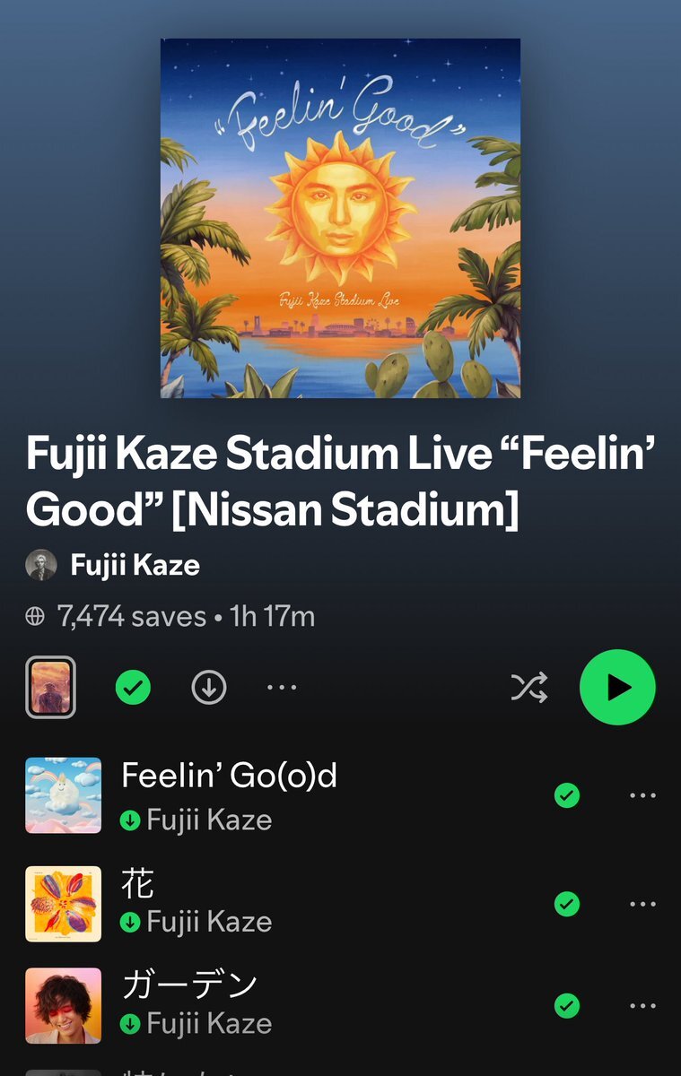Open the Fujii Kaze artist link
Image resolution: width=681 pixels, height=1076 pixels.
click(x=135, y=566)
